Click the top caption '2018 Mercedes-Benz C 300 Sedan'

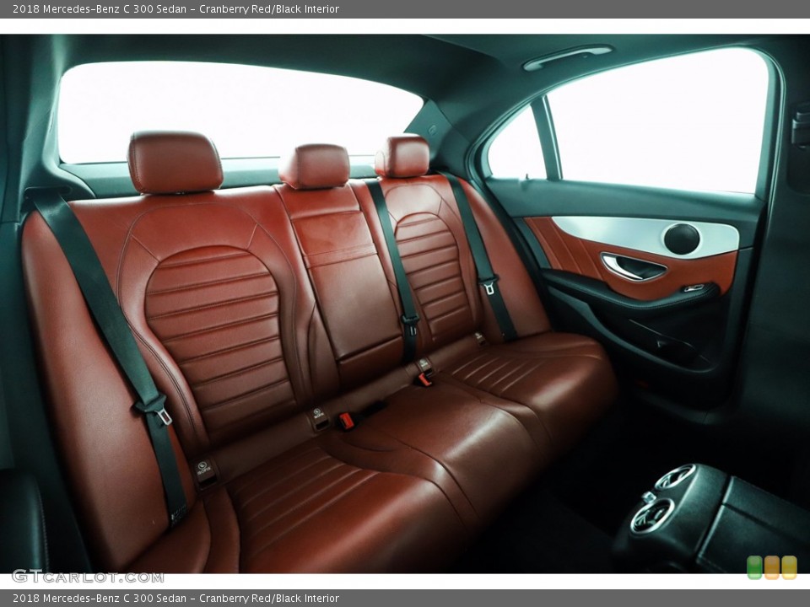[100, 8]
